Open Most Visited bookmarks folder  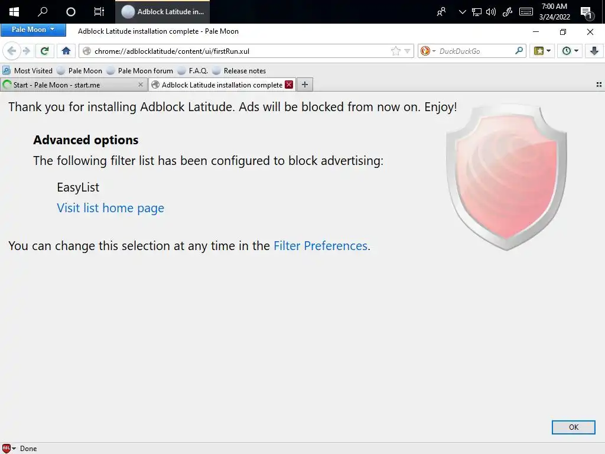(x=27, y=71)
